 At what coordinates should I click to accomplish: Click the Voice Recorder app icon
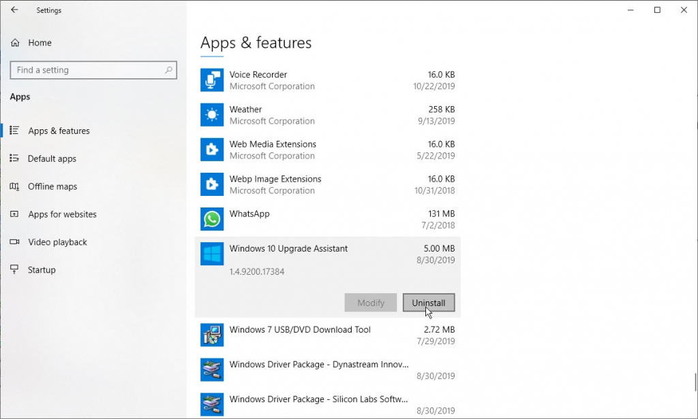(x=211, y=80)
